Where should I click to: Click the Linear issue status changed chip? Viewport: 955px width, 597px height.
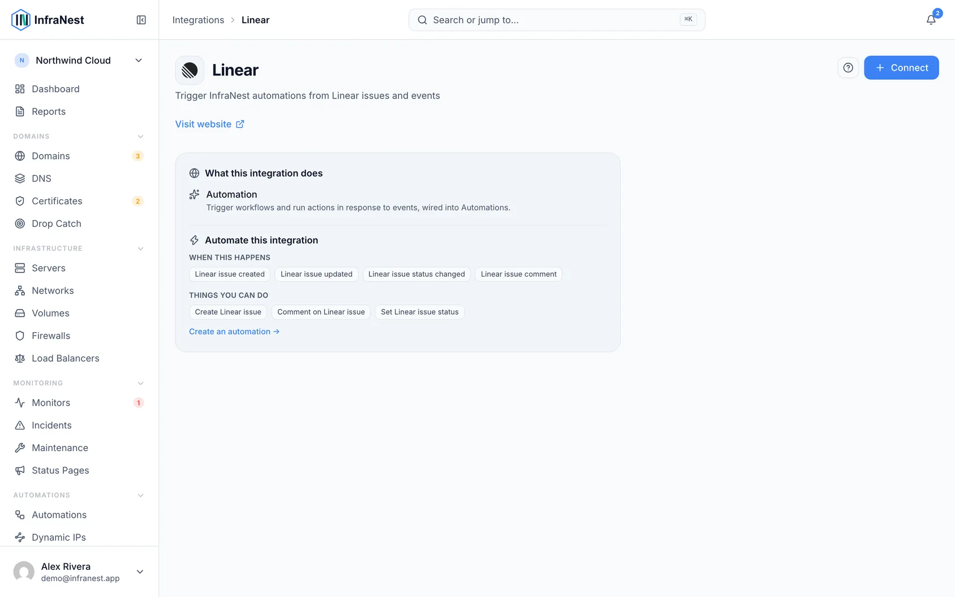tap(416, 274)
